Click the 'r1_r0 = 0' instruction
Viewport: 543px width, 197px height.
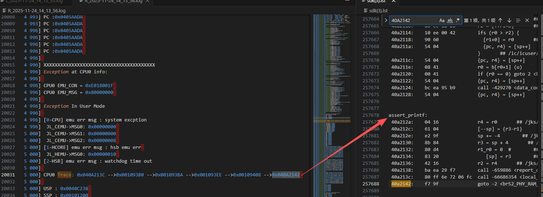point(490,149)
